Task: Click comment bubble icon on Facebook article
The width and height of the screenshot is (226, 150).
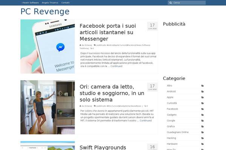Action: coord(91,48)
